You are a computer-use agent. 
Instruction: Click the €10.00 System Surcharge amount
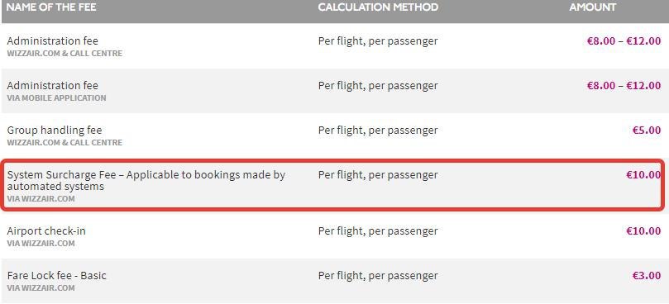point(643,175)
